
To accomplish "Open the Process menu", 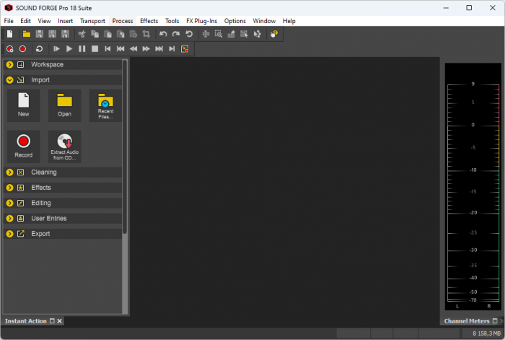I will coord(123,21).
